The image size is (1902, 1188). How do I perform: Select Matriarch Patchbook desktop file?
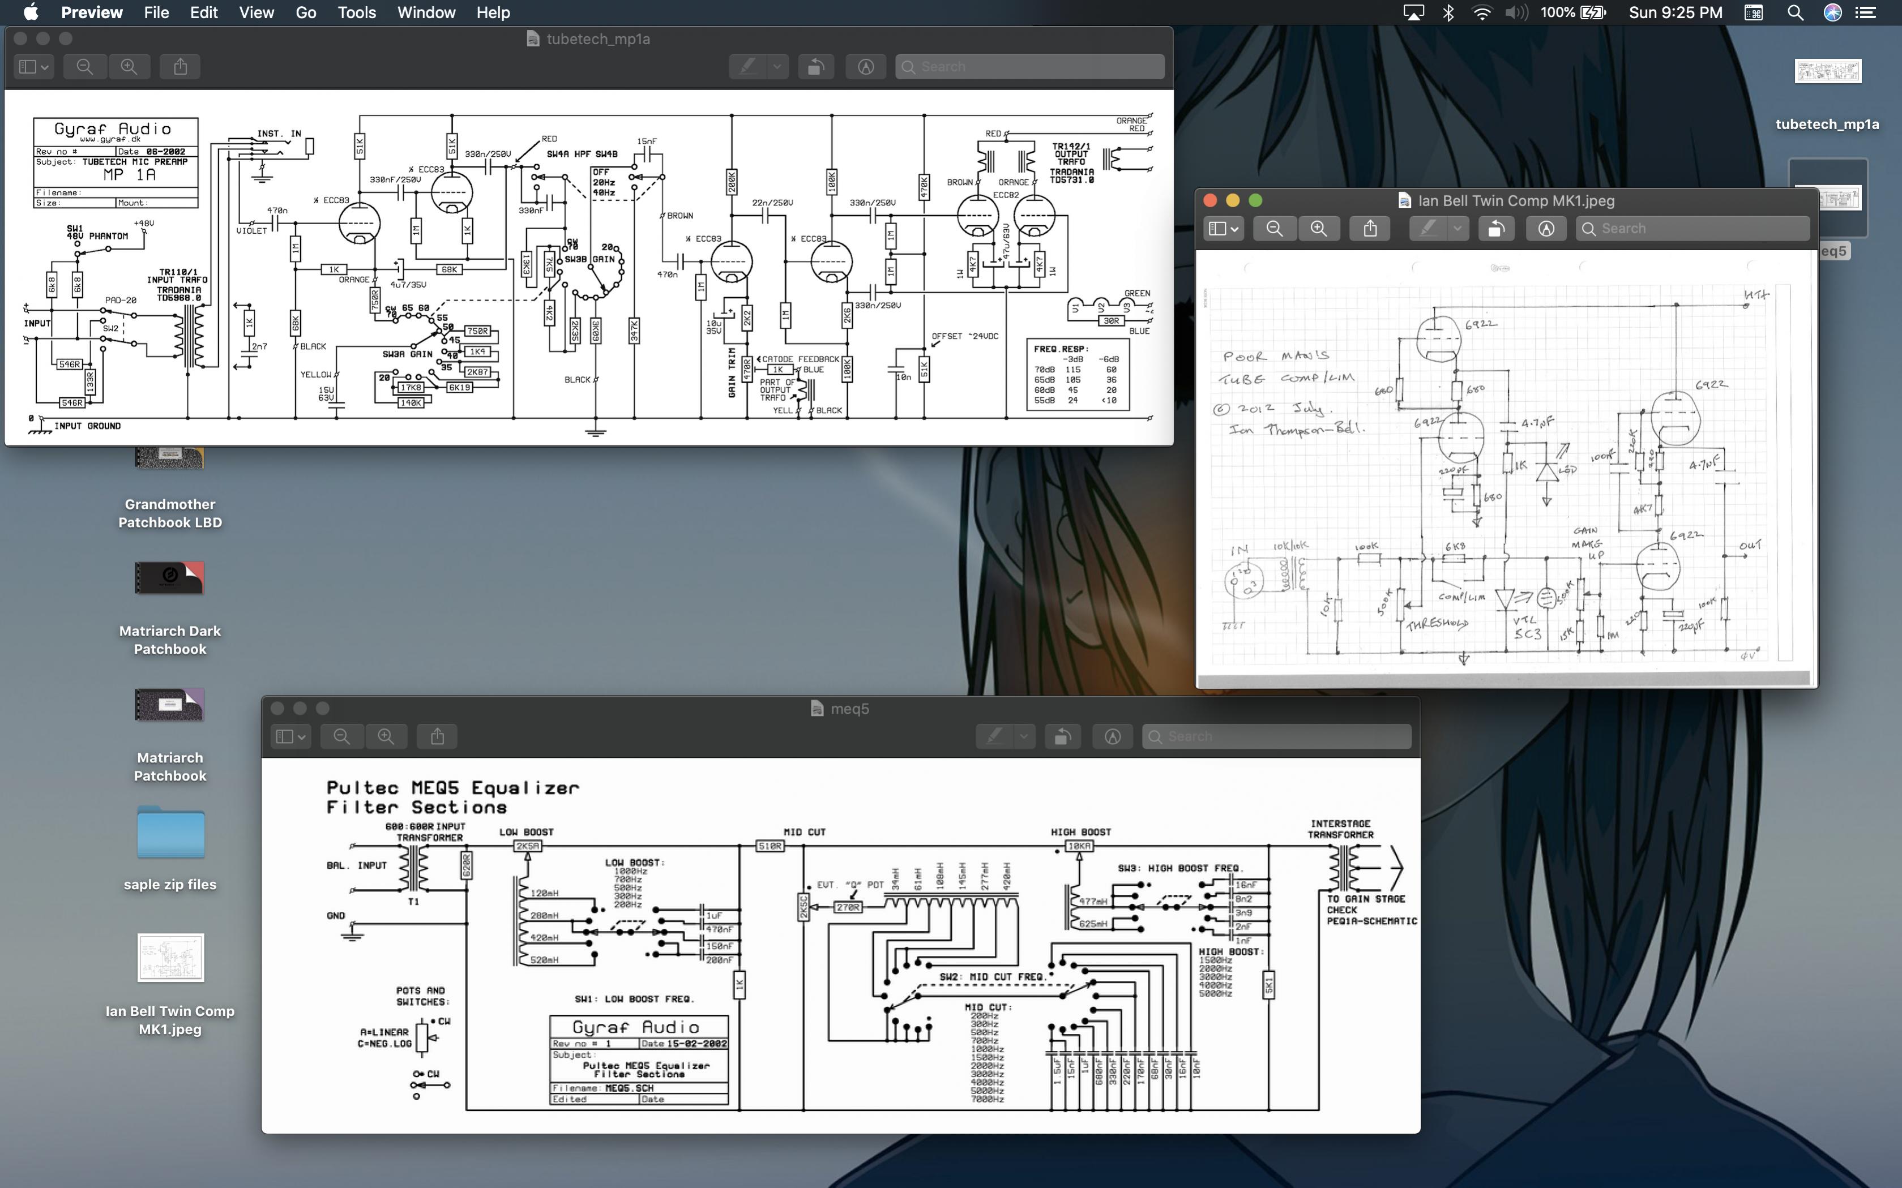(x=170, y=705)
